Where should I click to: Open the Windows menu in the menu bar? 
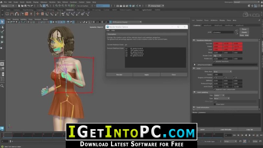coord(44,2)
